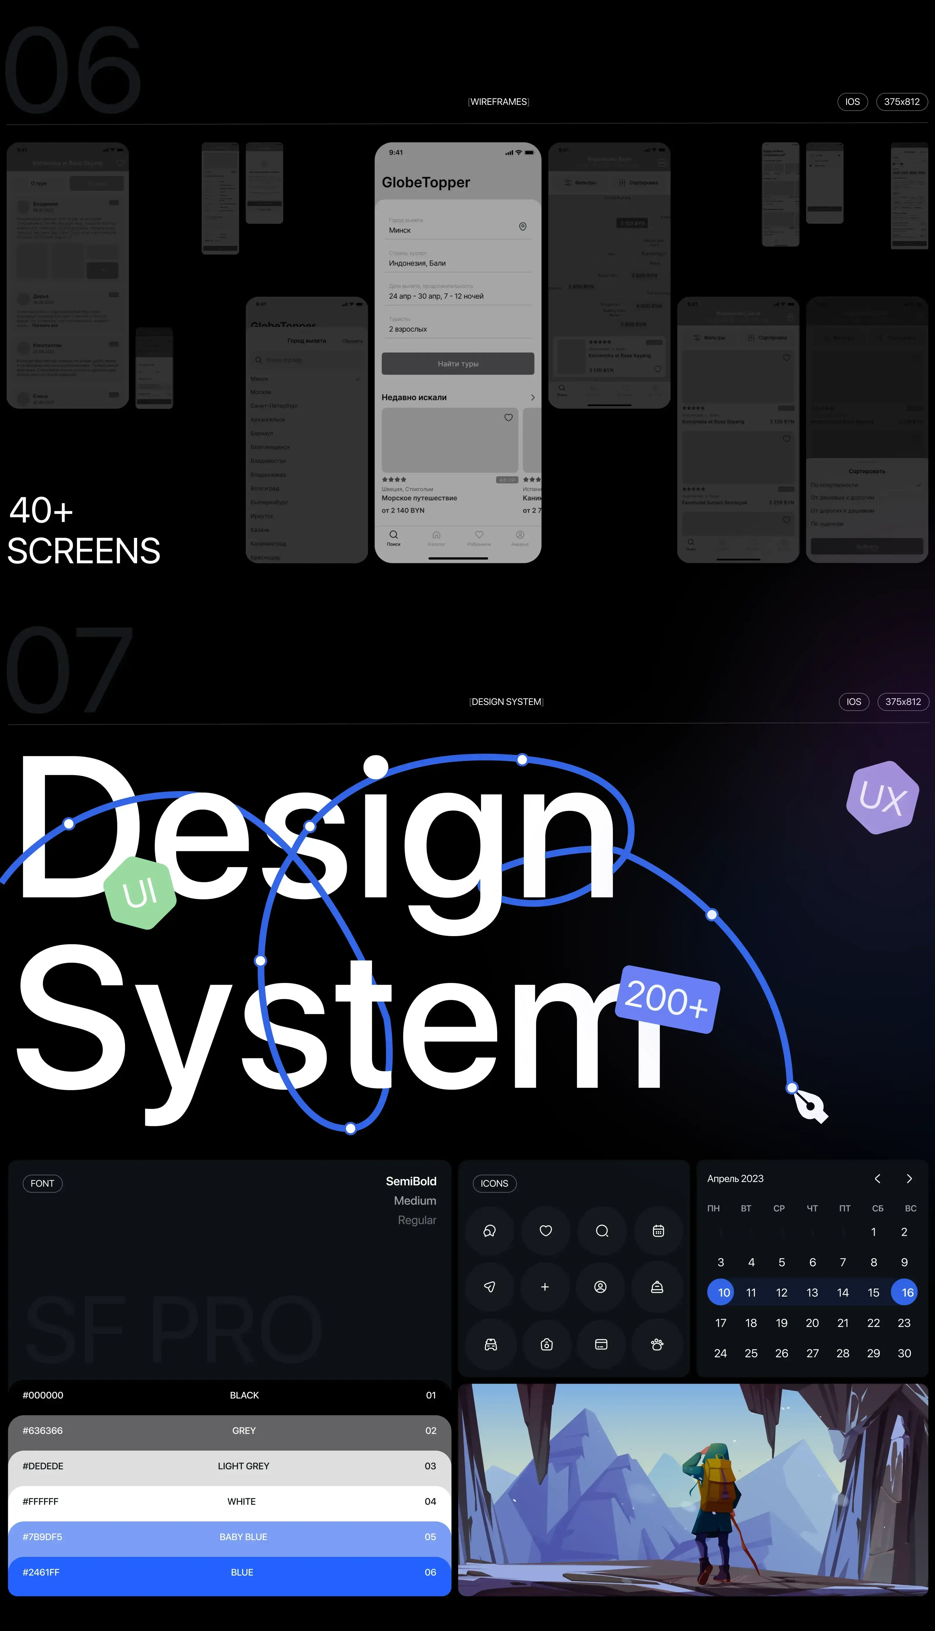The width and height of the screenshot is (935, 1631).
Task: Click the user profile icon in Icons panel
Action: tap(600, 1287)
